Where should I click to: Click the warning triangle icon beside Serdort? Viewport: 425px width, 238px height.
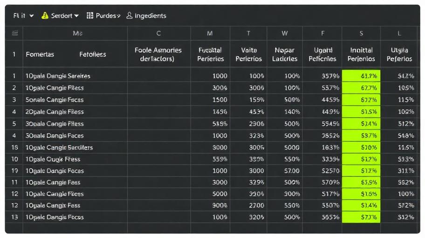(45, 16)
